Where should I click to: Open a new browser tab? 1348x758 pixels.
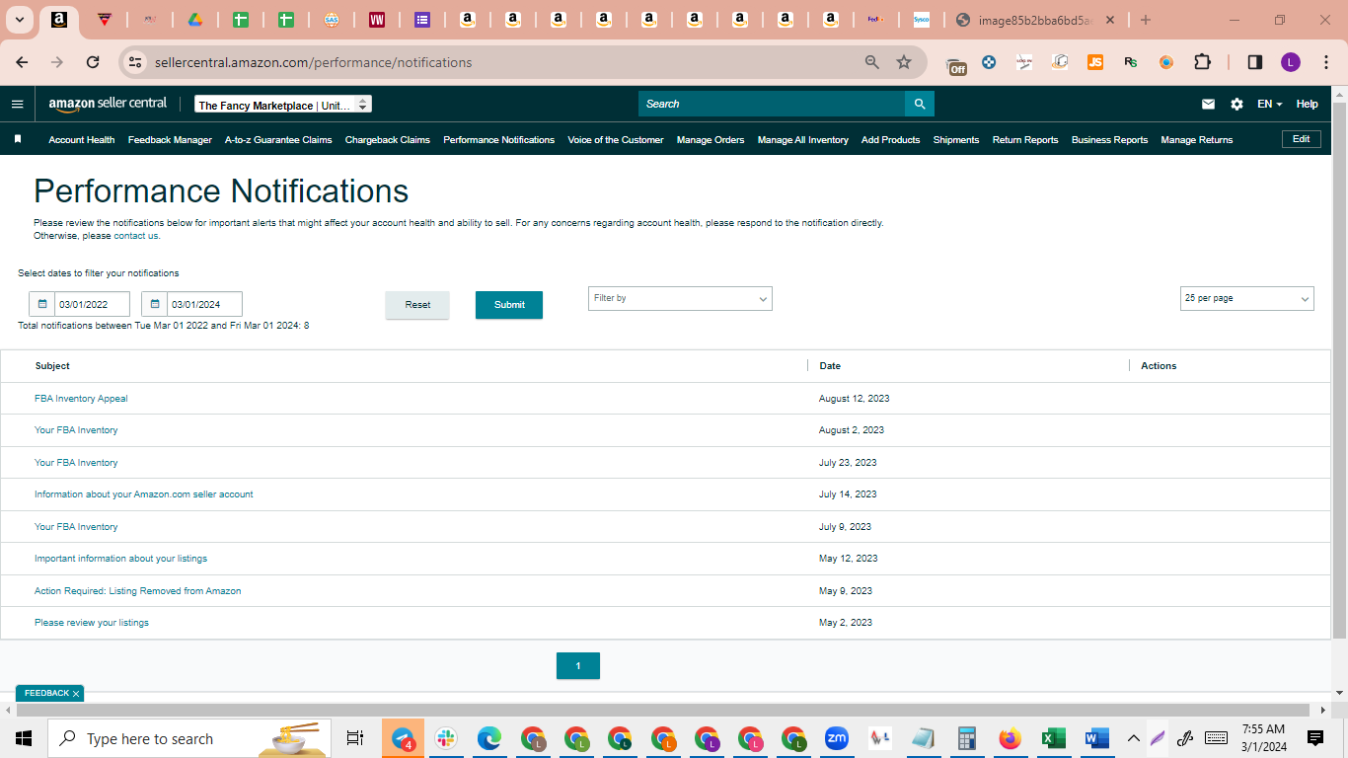click(x=1145, y=20)
